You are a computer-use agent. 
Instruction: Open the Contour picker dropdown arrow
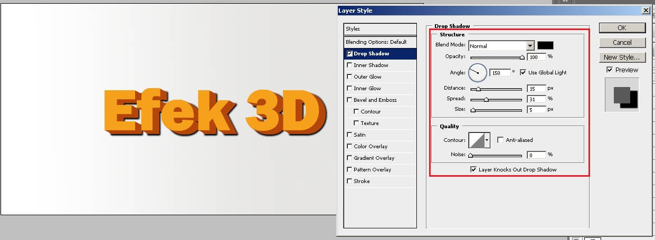tap(487, 140)
